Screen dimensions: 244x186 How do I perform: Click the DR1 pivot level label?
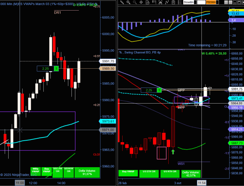[x=57, y=13]
